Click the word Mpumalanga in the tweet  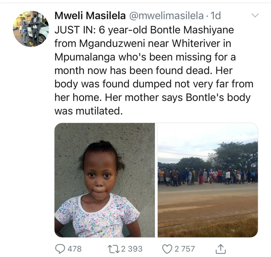point(85,57)
